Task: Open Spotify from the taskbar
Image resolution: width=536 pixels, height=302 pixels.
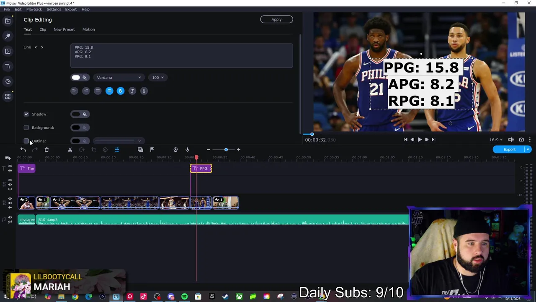Action: point(185,297)
